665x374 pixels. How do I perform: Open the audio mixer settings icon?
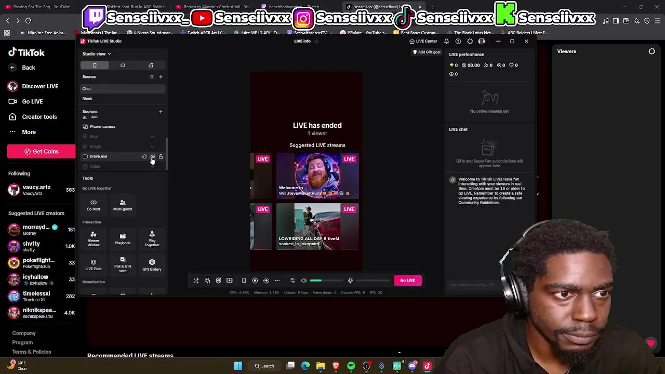pos(292,280)
